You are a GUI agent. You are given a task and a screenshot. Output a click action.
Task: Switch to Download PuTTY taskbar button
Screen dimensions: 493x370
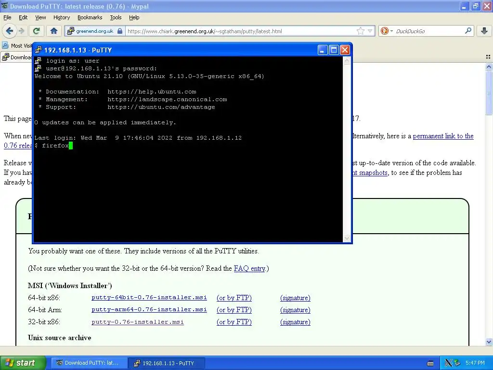[89, 363]
